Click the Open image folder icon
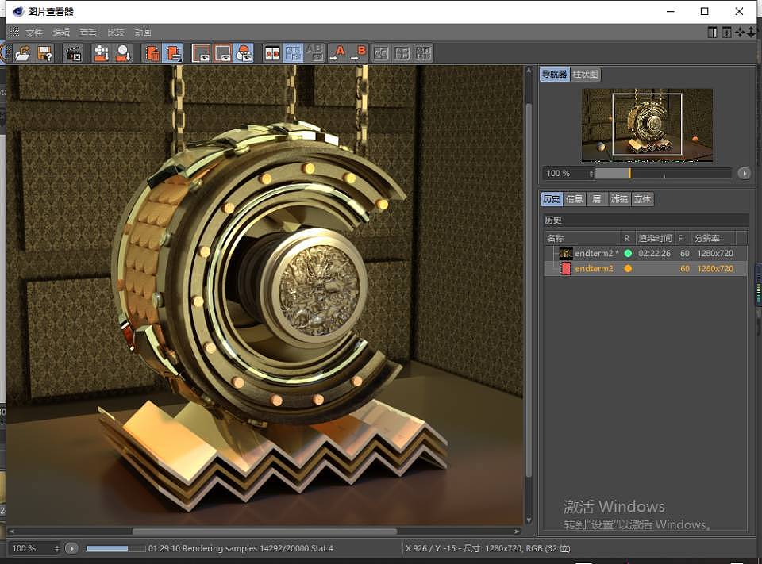The height and width of the screenshot is (564, 762). 23,53
